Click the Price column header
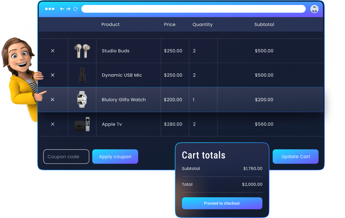 [x=170, y=24]
